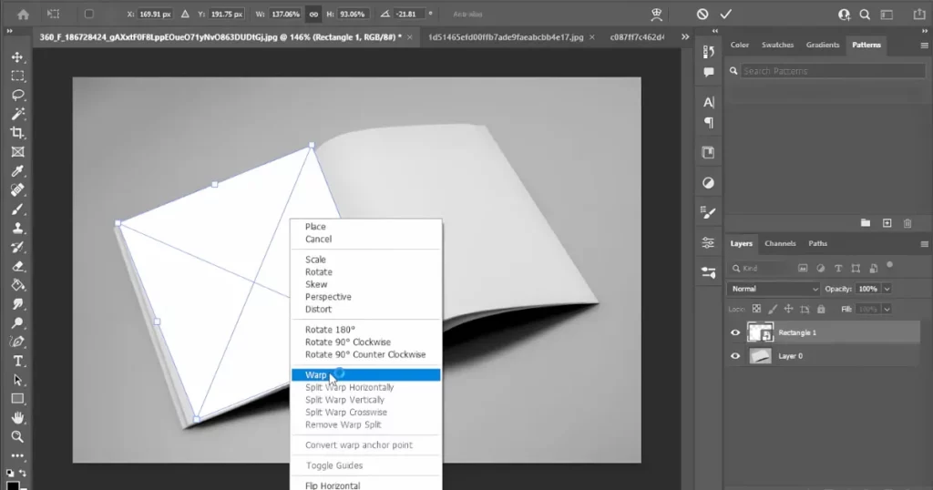The width and height of the screenshot is (933, 490).
Task: Select the Zoom tool
Action: click(x=18, y=436)
